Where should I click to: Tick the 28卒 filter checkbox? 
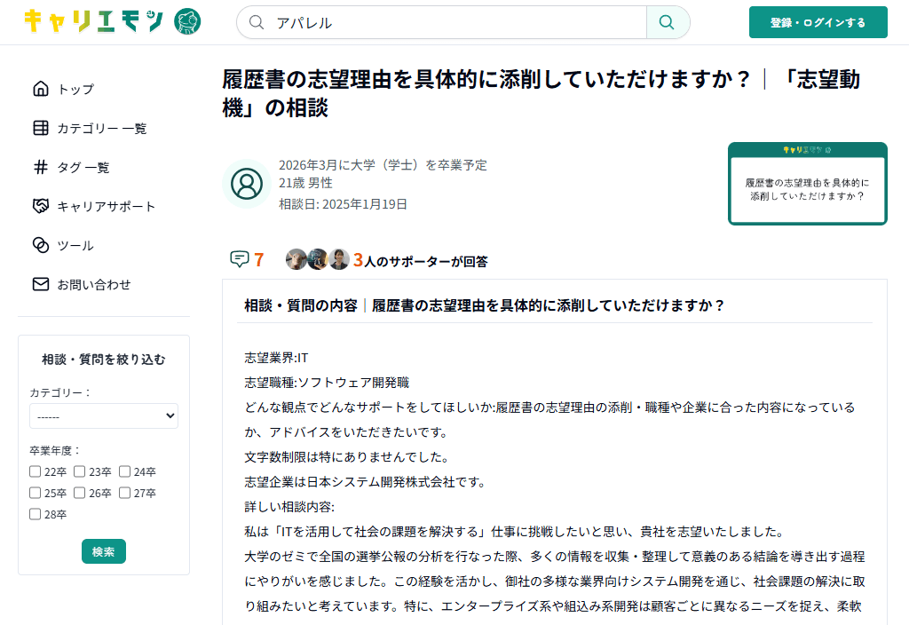click(36, 514)
